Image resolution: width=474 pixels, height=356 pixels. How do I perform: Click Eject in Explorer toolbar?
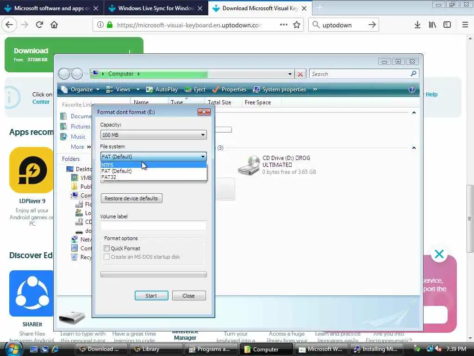[195, 89]
